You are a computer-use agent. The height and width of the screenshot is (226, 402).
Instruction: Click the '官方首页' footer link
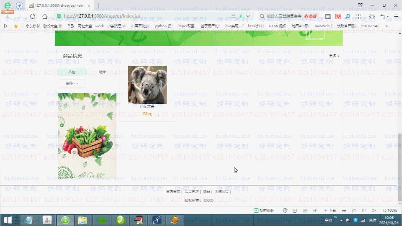point(173,191)
